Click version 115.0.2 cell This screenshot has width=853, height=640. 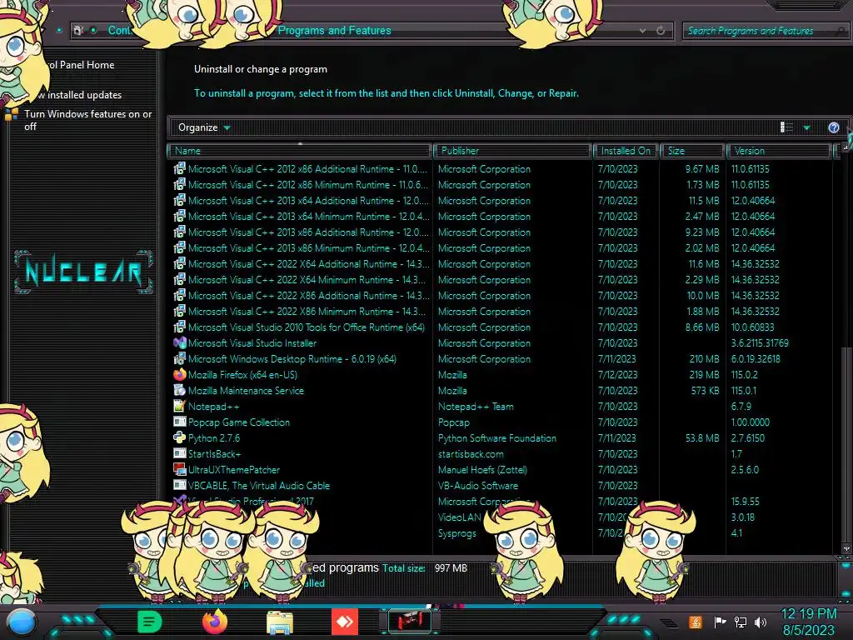pos(745,375)
